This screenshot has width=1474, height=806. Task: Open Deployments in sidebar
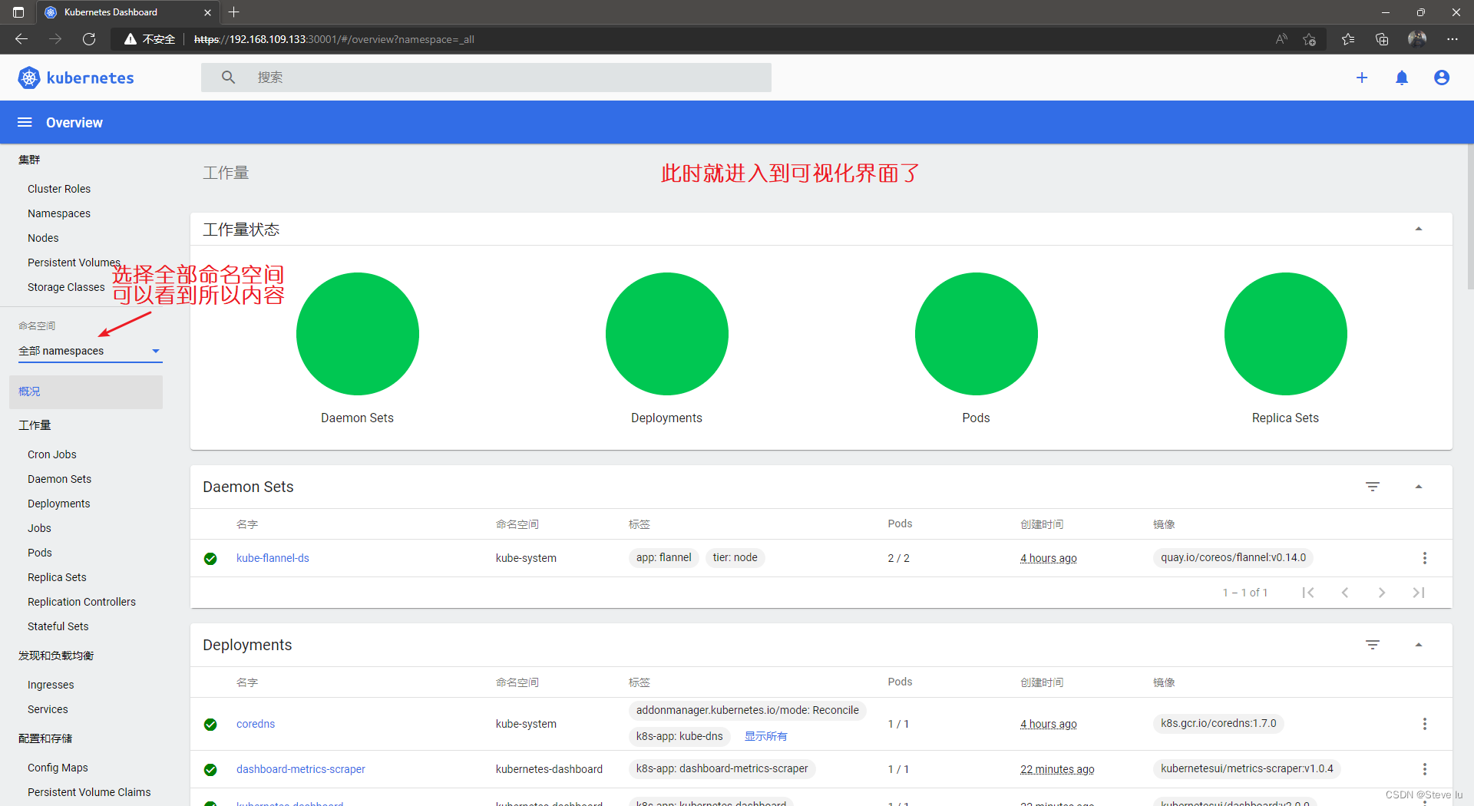(x=59, y=504)
